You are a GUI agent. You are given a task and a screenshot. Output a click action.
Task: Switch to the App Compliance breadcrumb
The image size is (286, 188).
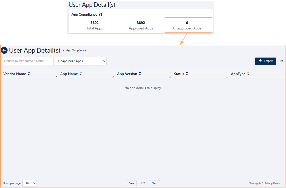[76, 50]
